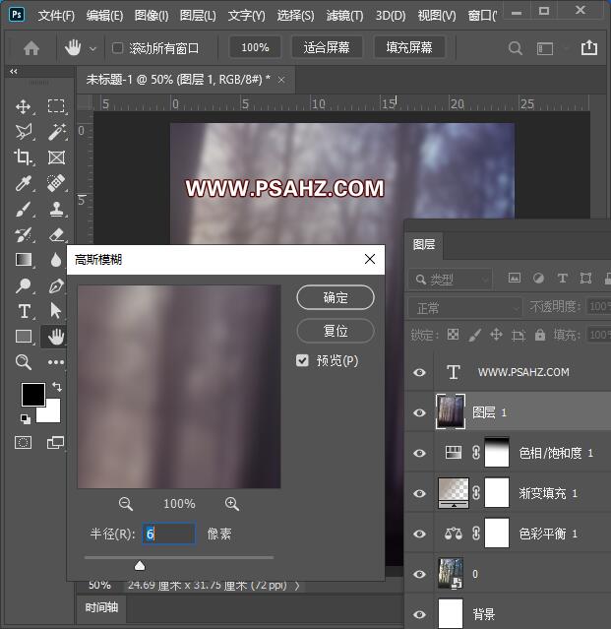The width and height of the screenshot is (611, 629).
Task: Hide the 色彩平衡 1 layer
Action: (420, 534)
